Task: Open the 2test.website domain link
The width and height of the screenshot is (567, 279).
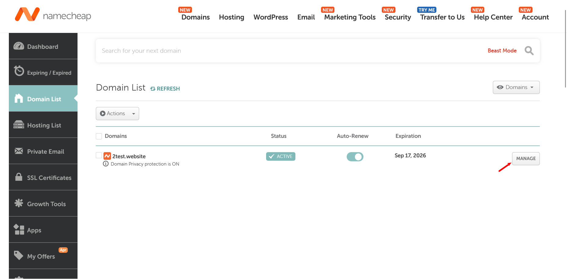Action: coord(129,156)
